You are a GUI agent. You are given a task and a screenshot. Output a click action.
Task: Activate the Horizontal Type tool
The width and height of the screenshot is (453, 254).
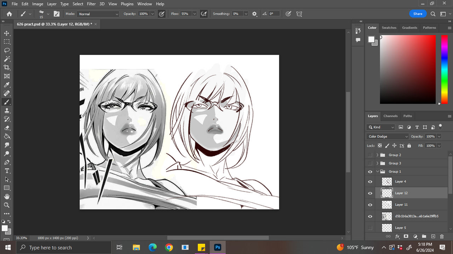pos(7,171)
